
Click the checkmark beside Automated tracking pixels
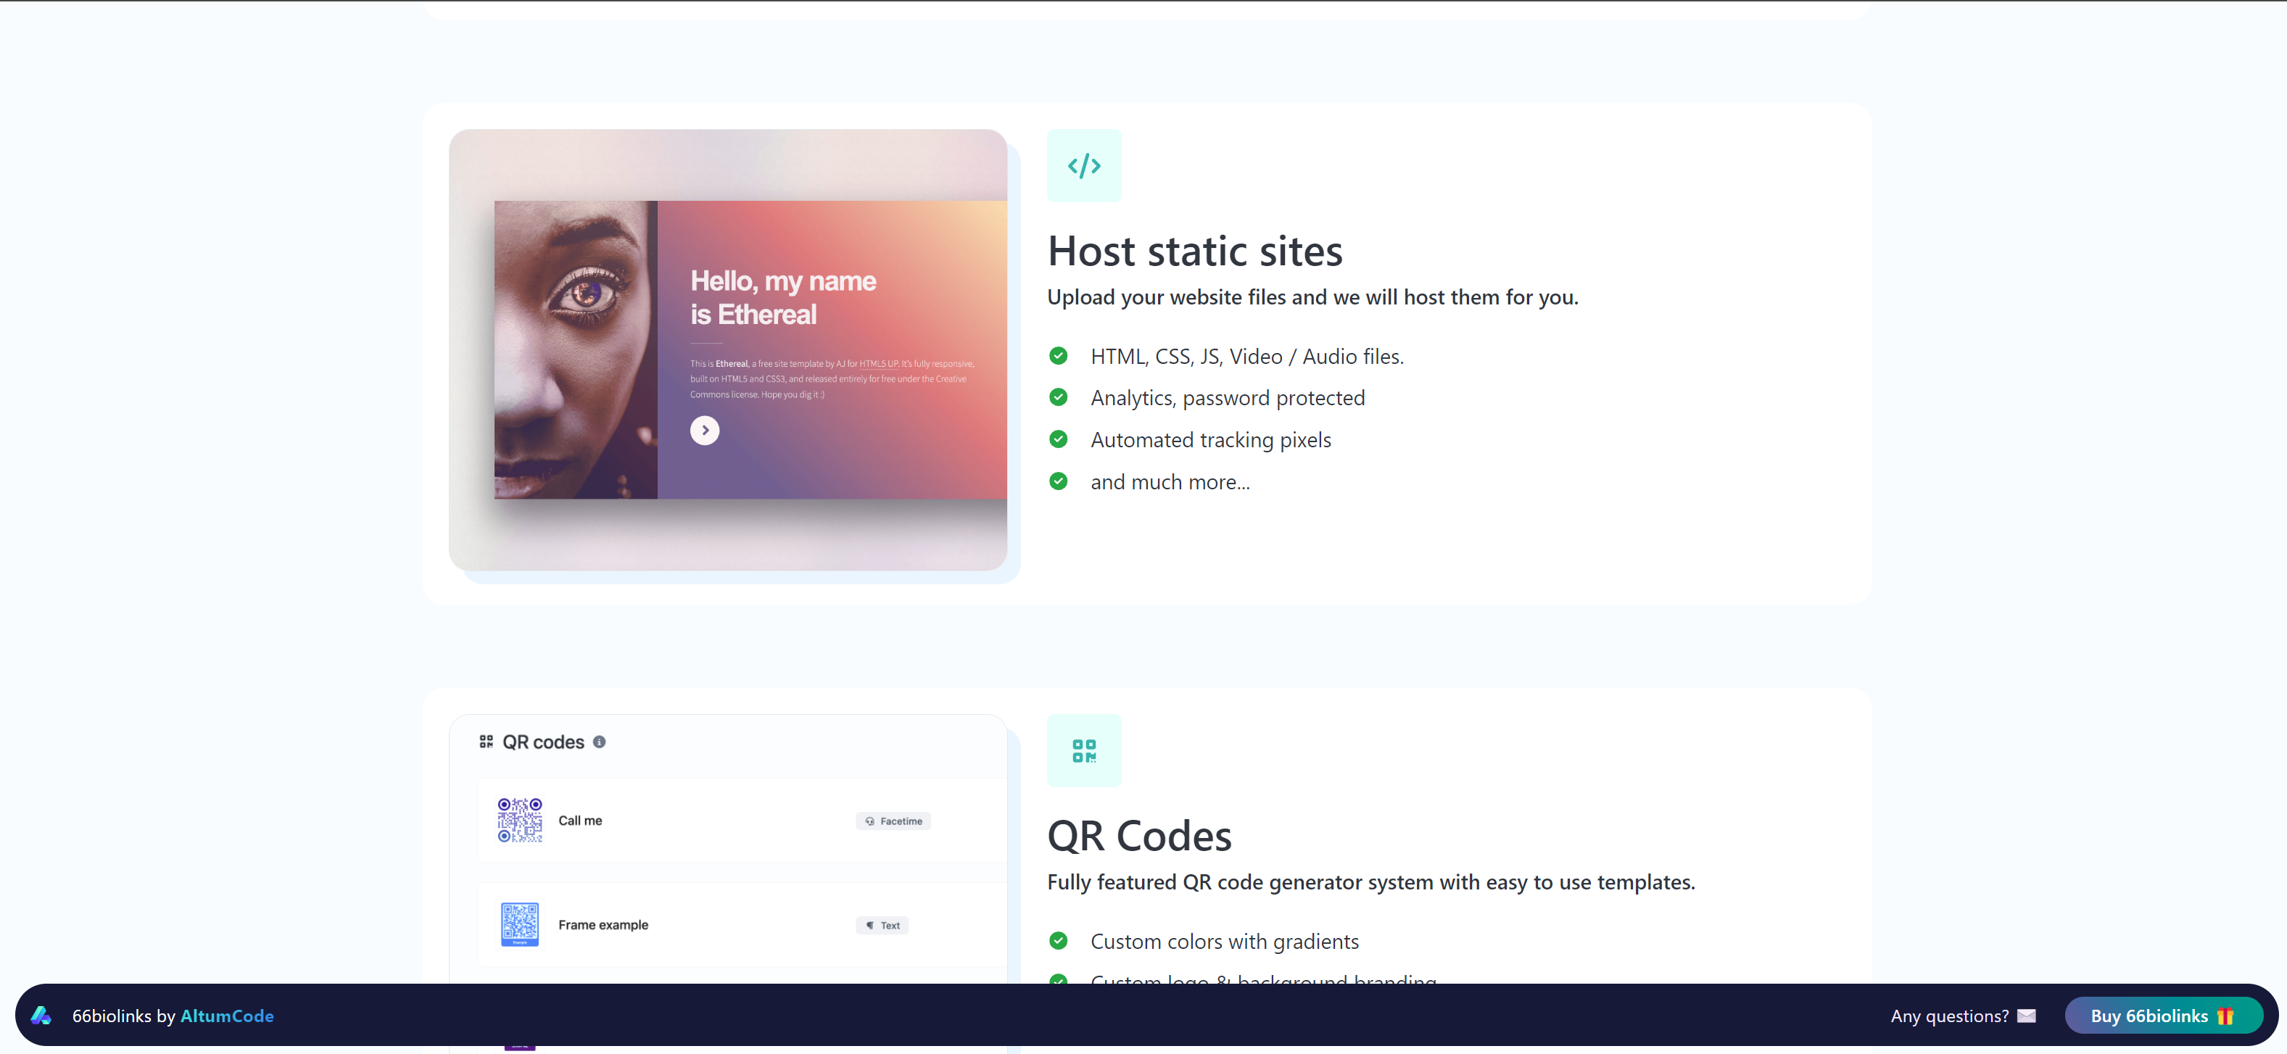1059,439
